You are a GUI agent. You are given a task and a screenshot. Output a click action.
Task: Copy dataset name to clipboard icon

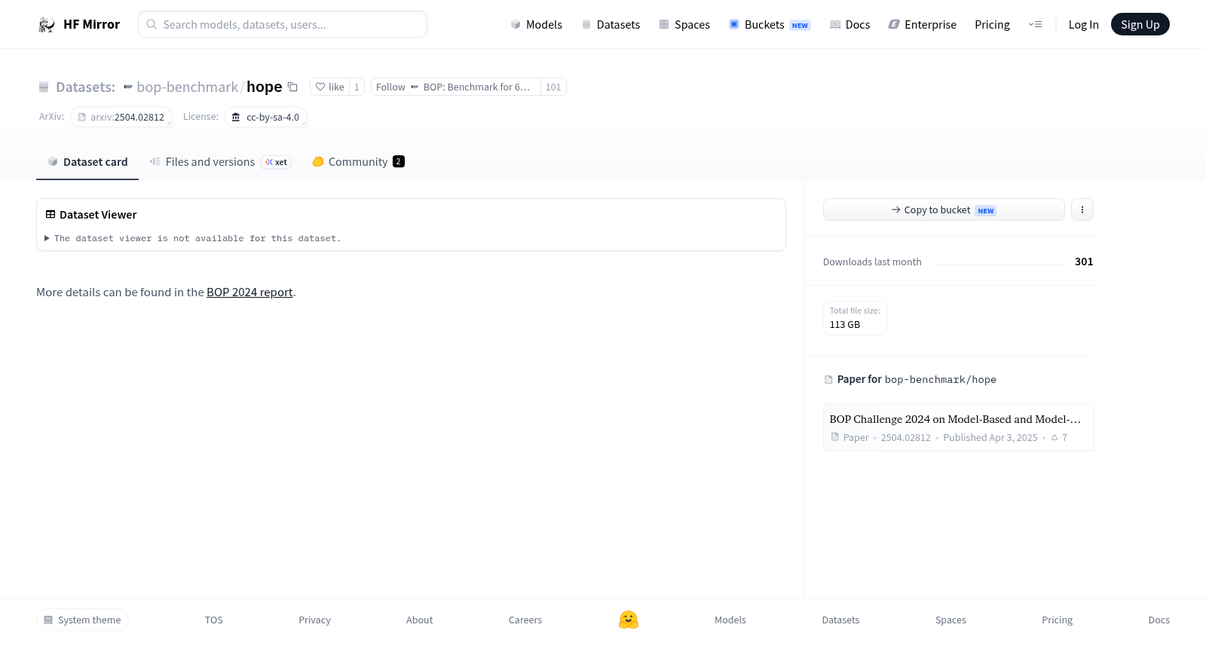[x=292, y=87]
